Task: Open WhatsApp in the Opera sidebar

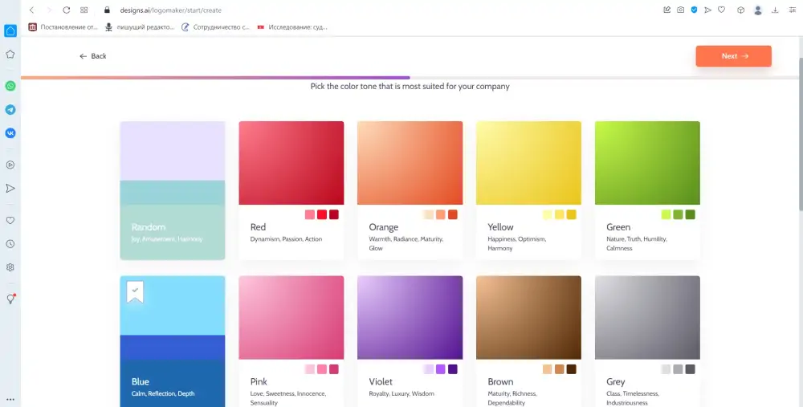Action: [10, 86]
